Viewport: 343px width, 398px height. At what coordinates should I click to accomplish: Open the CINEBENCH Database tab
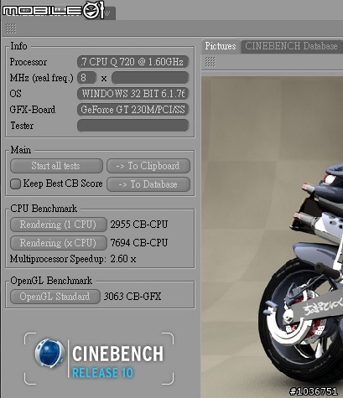click(291, 46)
